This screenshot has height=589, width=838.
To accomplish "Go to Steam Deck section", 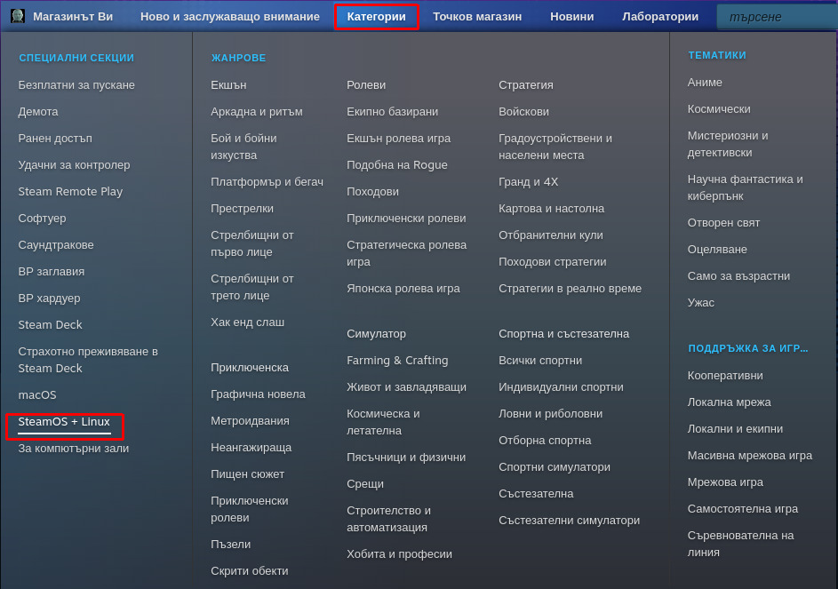I will [51, 325].
